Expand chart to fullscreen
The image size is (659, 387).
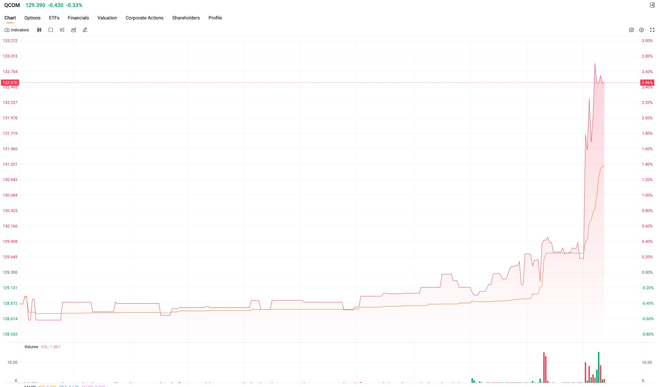click(x=652, y=30)
